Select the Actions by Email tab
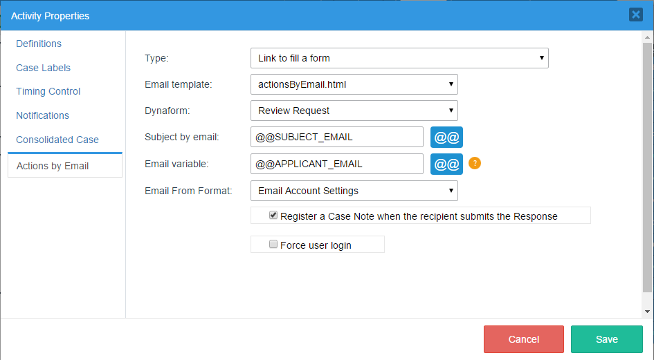Viewport: 654px width, 360px height. point(53,166)
